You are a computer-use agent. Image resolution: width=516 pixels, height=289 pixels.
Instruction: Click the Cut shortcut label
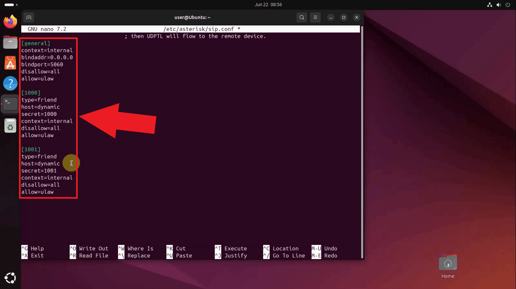(x=181, y=248)
